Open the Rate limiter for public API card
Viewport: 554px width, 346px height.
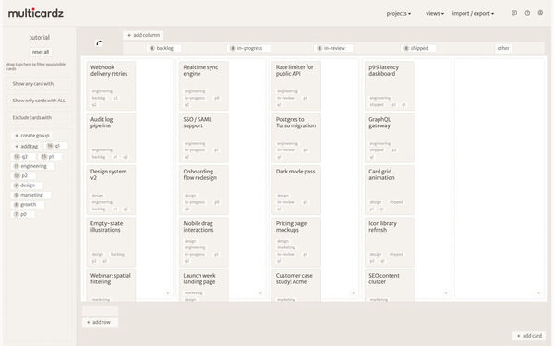(x=296, y=86)
